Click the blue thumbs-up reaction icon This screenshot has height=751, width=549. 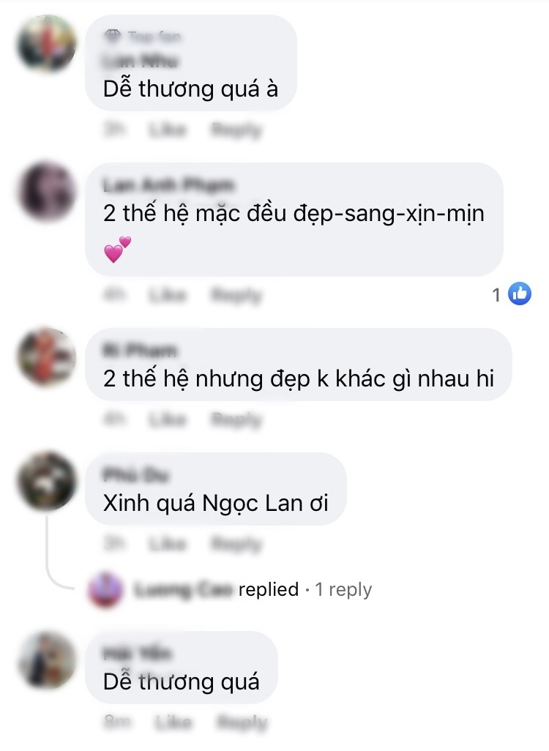coord(520,294)
